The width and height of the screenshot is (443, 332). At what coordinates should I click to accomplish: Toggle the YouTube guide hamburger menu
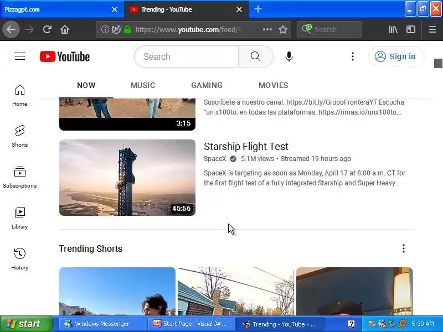click(20, 56)
